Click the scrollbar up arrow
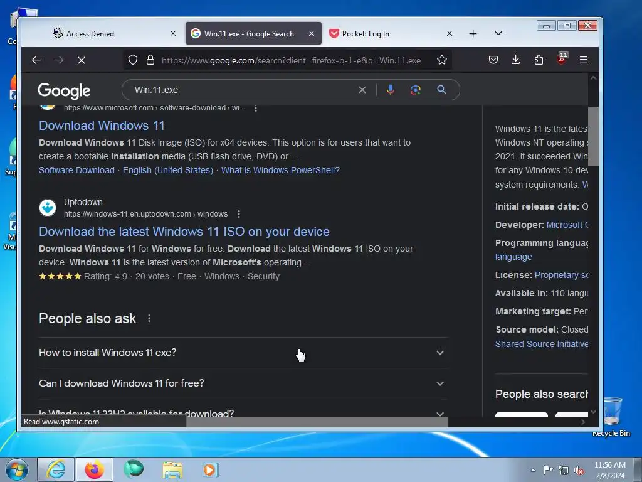 point(593,78)
